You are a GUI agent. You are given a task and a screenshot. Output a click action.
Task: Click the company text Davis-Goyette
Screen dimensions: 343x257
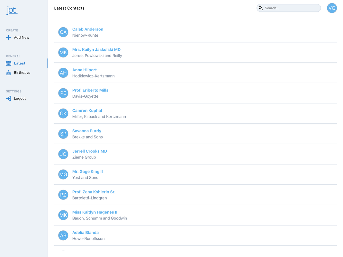coord(85,96)
